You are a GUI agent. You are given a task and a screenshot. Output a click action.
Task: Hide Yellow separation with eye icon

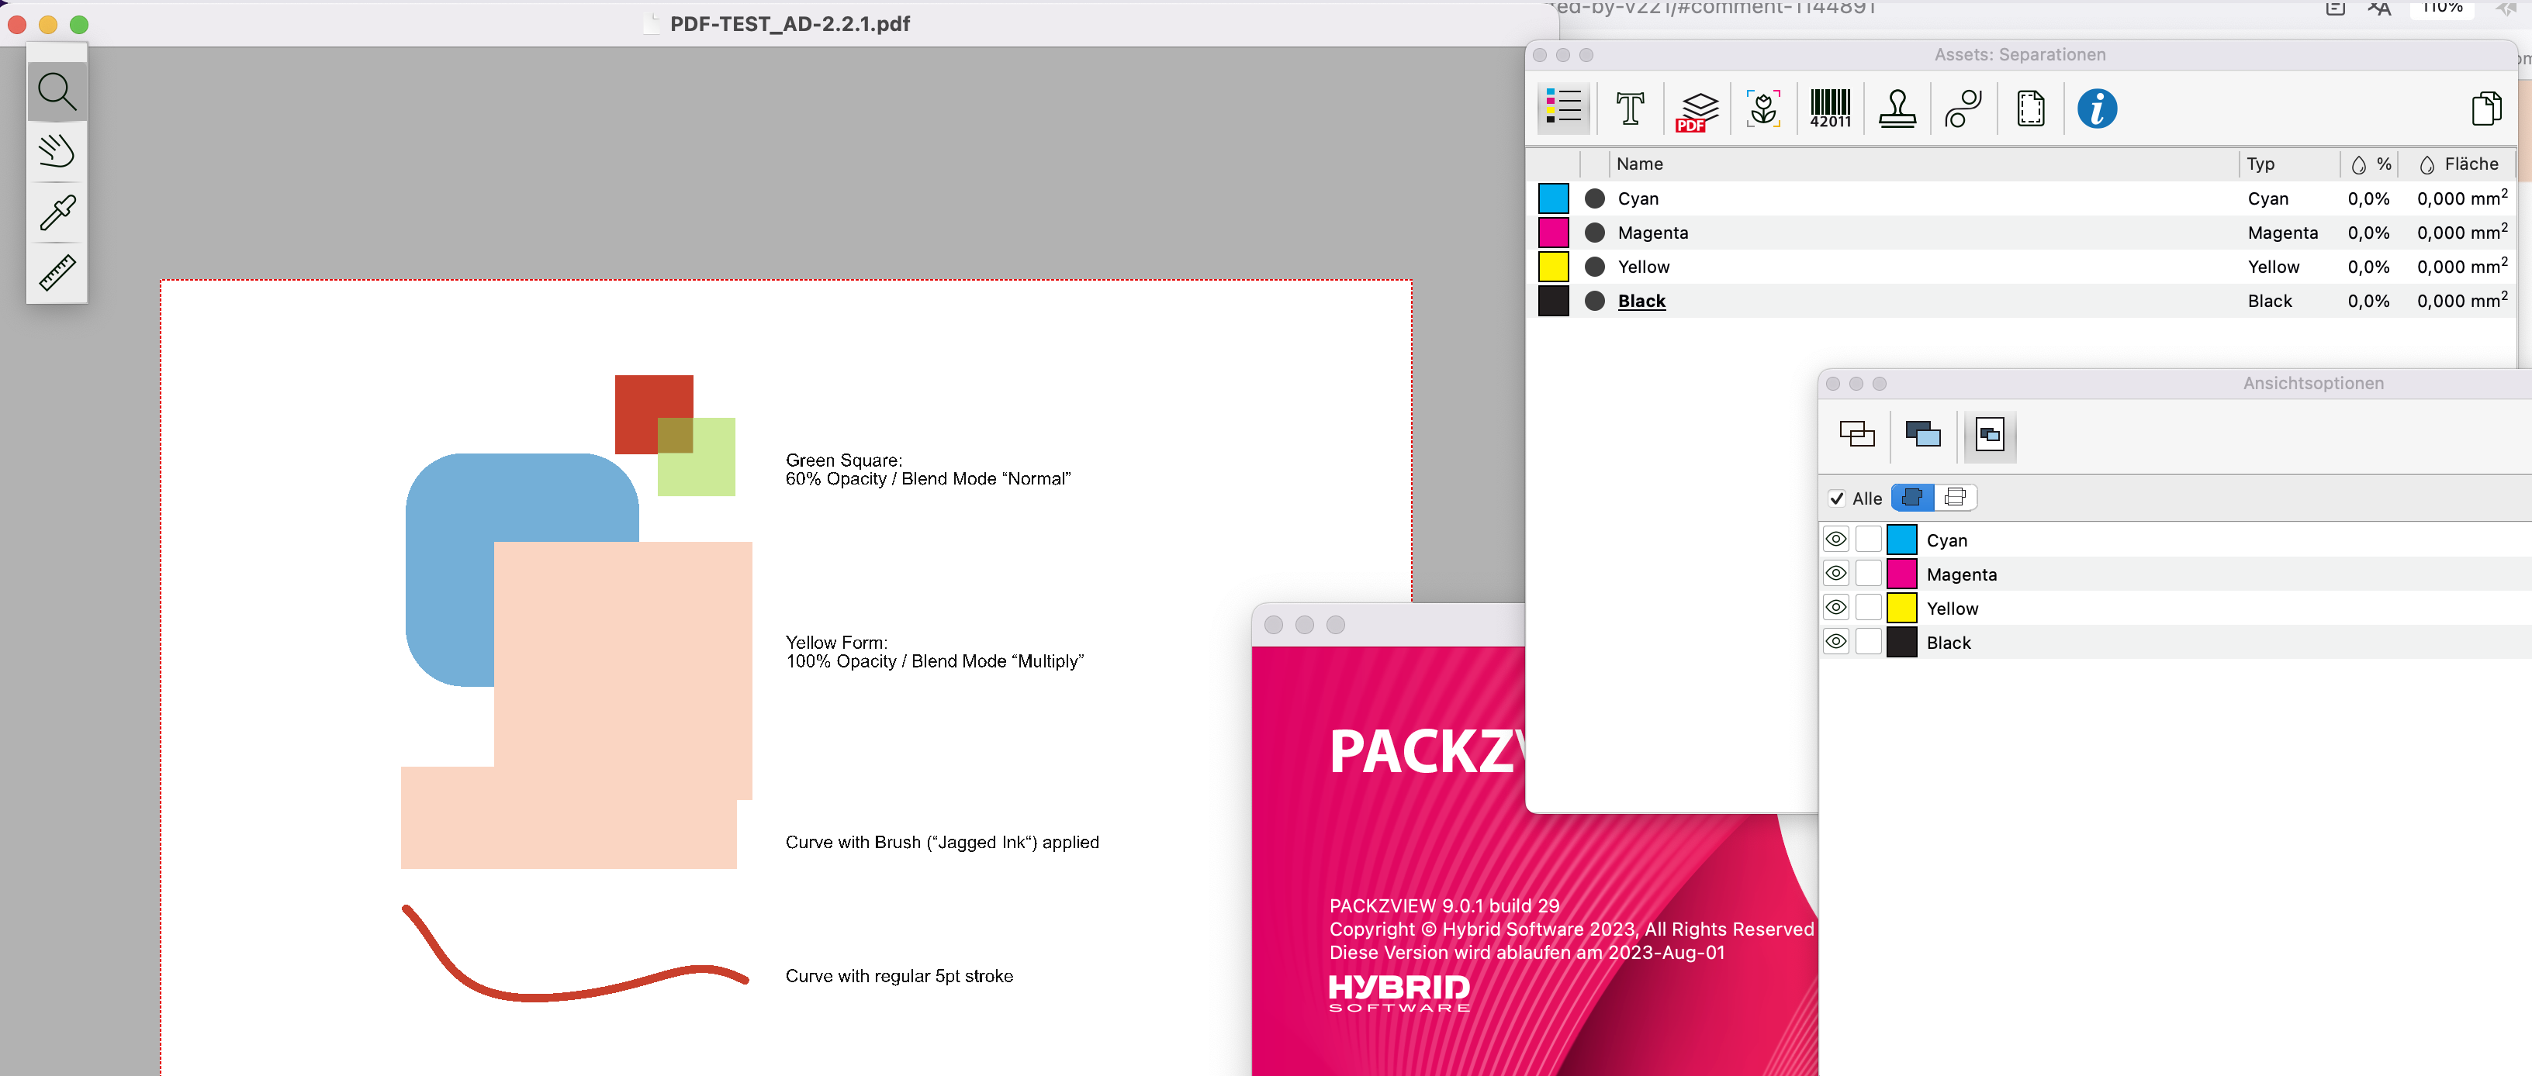[x=1835, y=609]
